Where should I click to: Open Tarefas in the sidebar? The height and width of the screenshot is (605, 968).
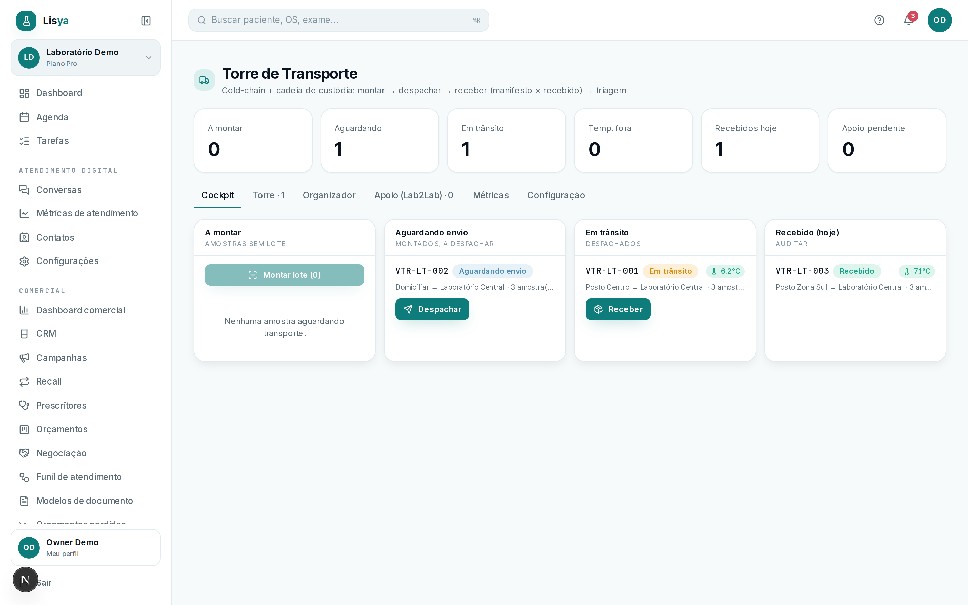pyautogui.click(x=52, y=141)
